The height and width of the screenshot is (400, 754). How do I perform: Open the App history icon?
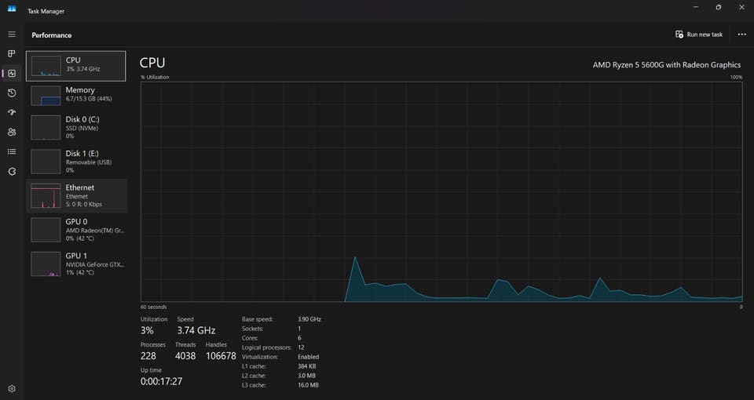tap(12, 93)
